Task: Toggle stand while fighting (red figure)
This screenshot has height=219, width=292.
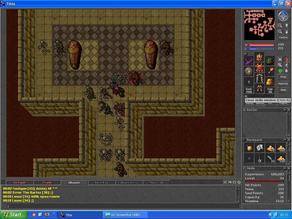Action: pyautogui.click(x=287, y=59)
